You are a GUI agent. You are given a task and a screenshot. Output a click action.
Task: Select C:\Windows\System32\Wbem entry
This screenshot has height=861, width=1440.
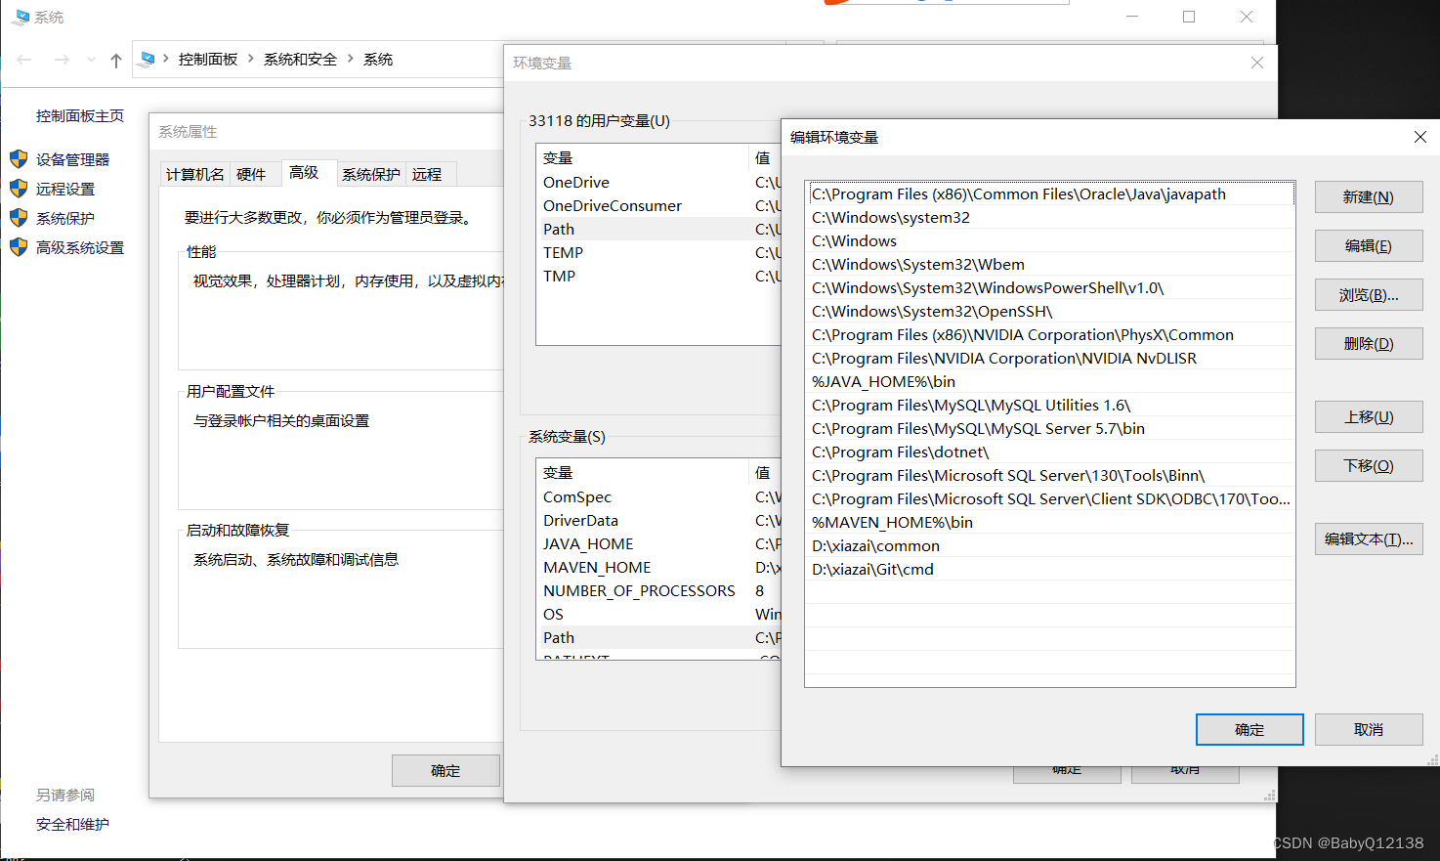coord(1050,264)
